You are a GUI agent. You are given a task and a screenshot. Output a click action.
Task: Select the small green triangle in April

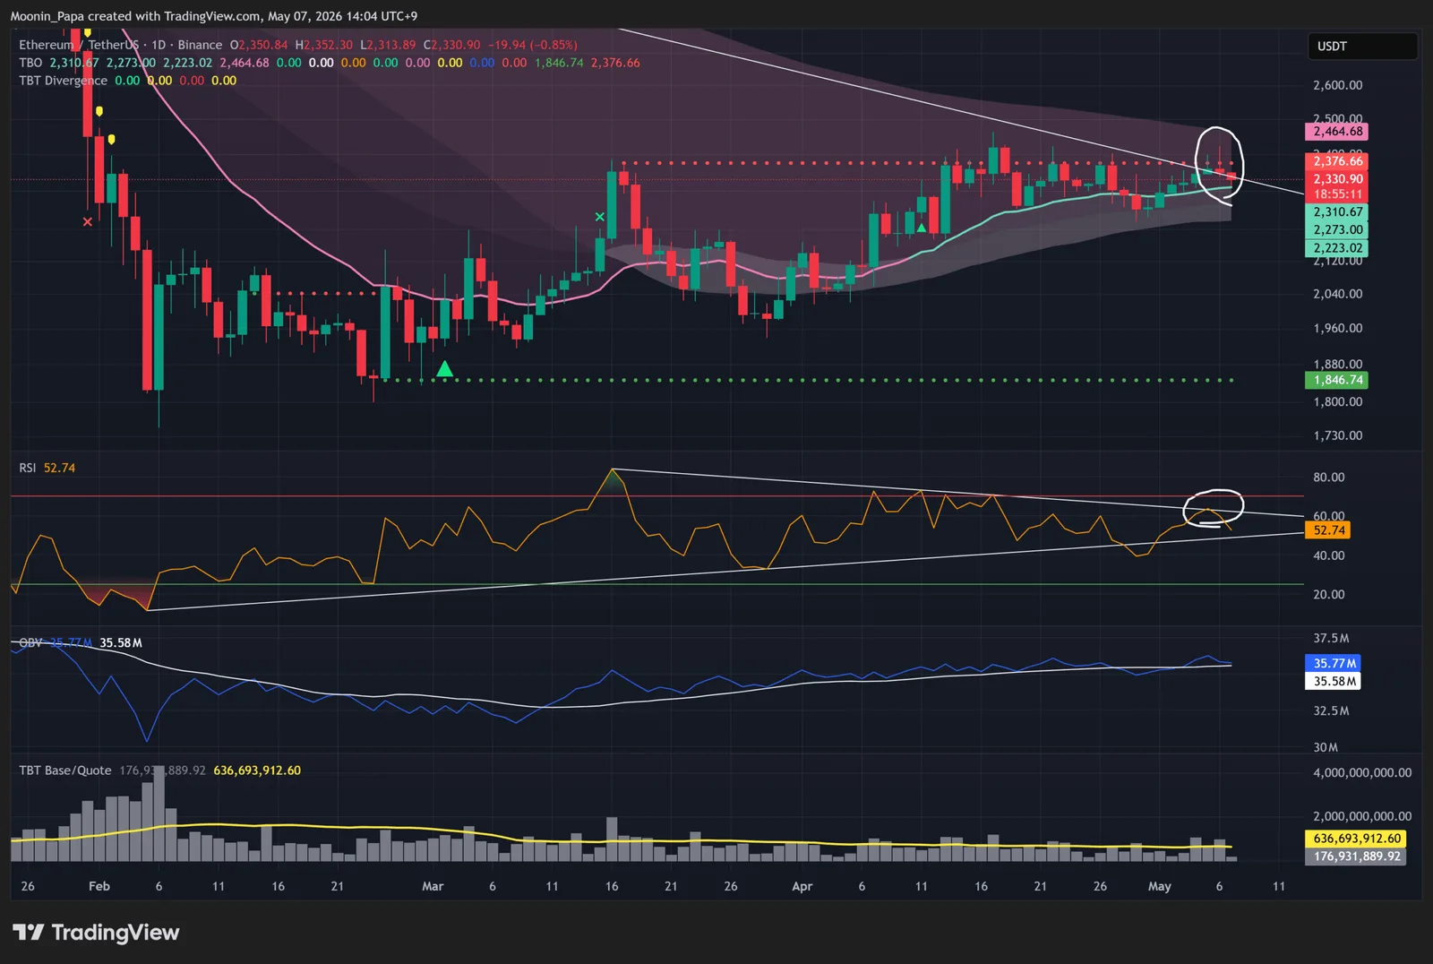click(922, 228)
